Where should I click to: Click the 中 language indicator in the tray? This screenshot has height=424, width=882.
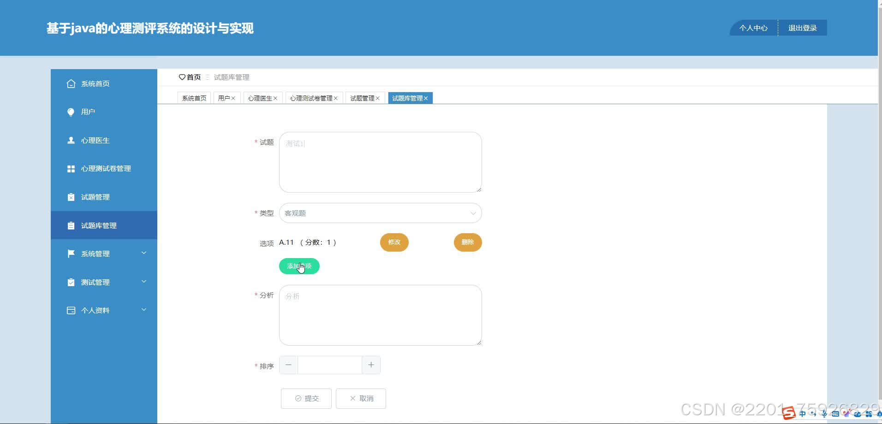tap(802, 414)
